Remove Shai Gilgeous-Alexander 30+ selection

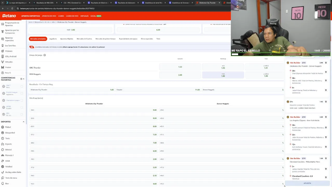pos(326,72)
